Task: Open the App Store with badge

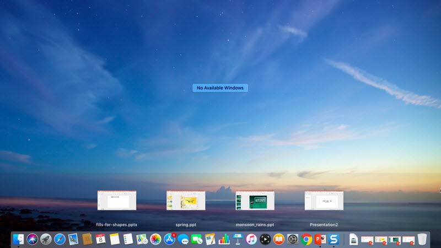Action: click(169, 239)
